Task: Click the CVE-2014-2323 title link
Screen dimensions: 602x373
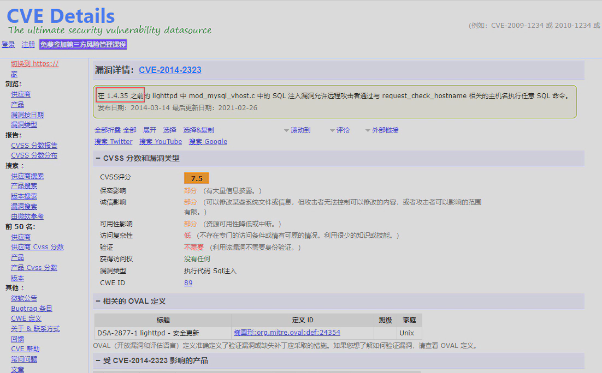Action: pyautogui.click(x=170, y=70)
